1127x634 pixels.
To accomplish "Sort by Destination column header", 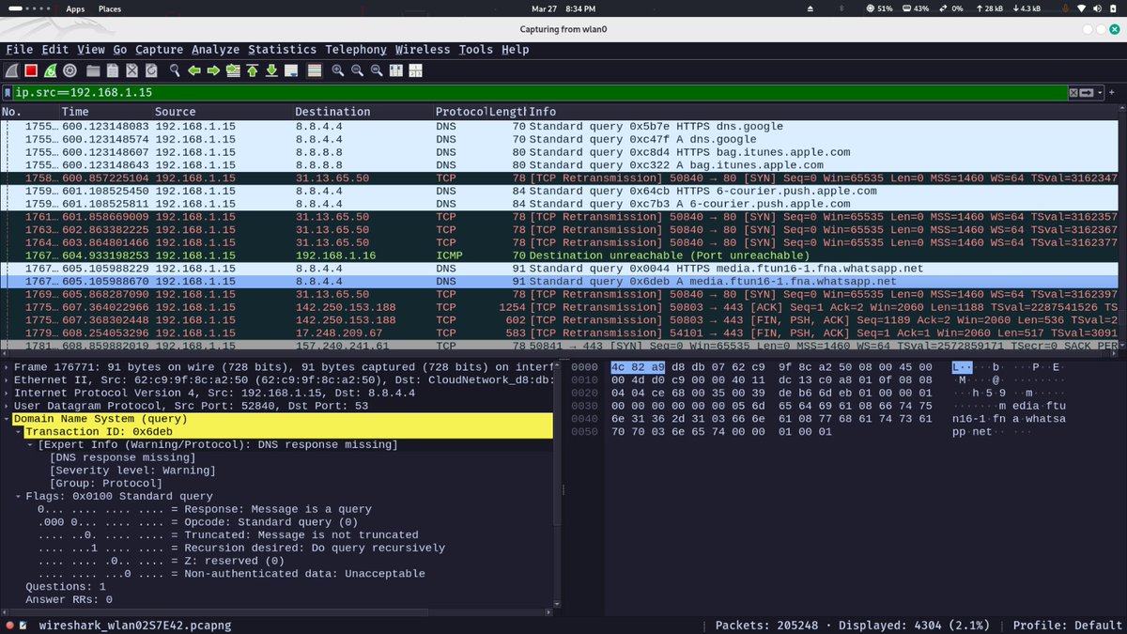I will pos(363,112).
